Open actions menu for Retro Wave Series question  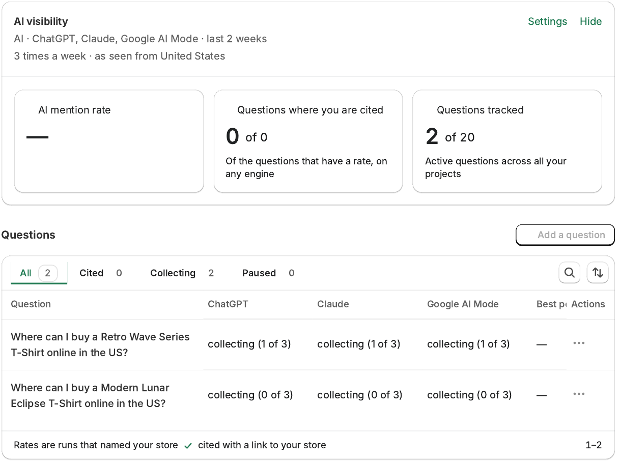click(579, 343)
